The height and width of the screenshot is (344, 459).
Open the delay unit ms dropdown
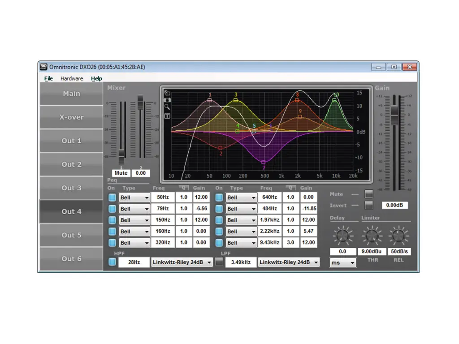(x=343, y=263)
